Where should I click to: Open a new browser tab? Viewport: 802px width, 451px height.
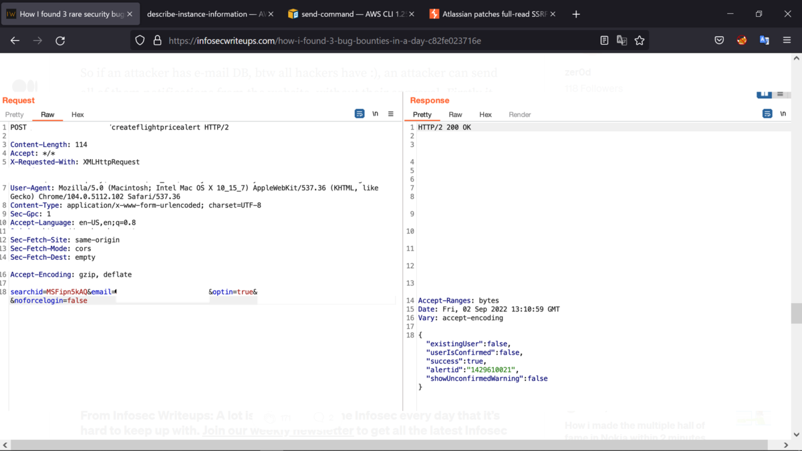(576, 14)
